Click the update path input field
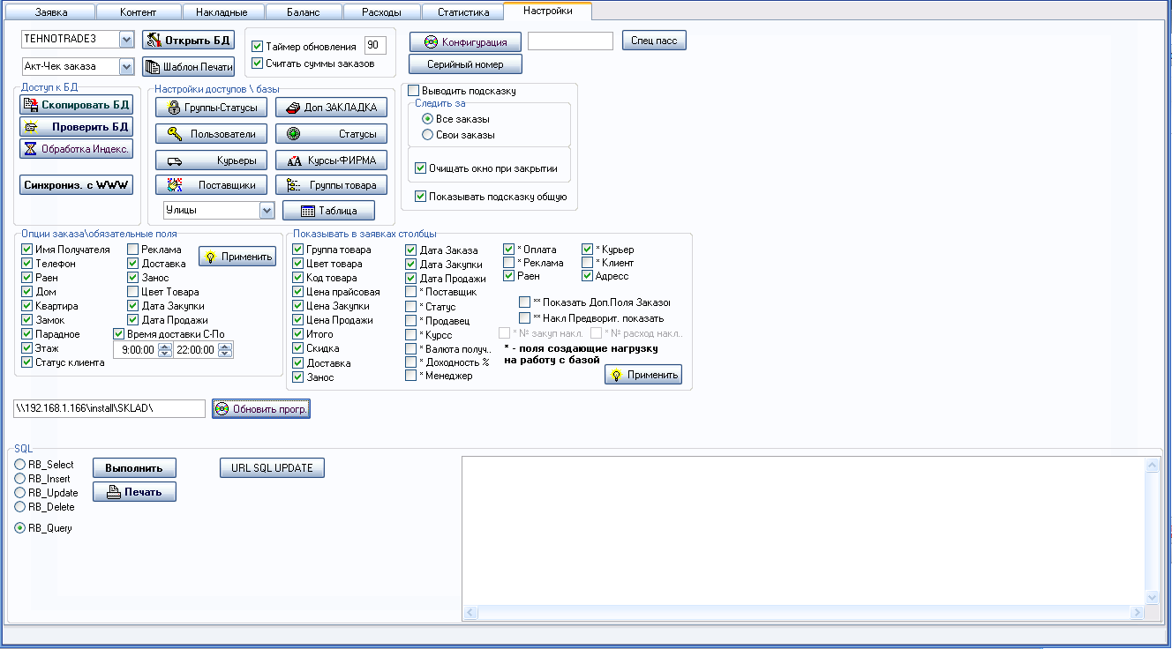Screen dimensions: 1172x649 109,409
